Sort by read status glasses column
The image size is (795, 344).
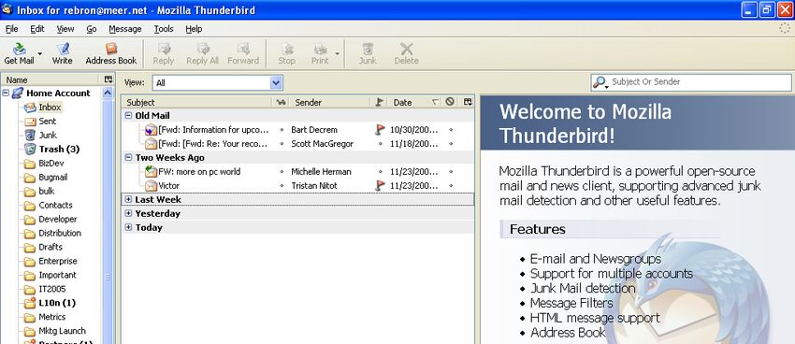click(x=281, y=102)
